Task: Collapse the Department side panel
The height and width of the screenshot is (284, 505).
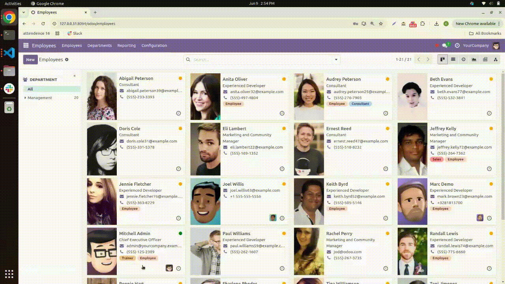Action: click(75, 76)
